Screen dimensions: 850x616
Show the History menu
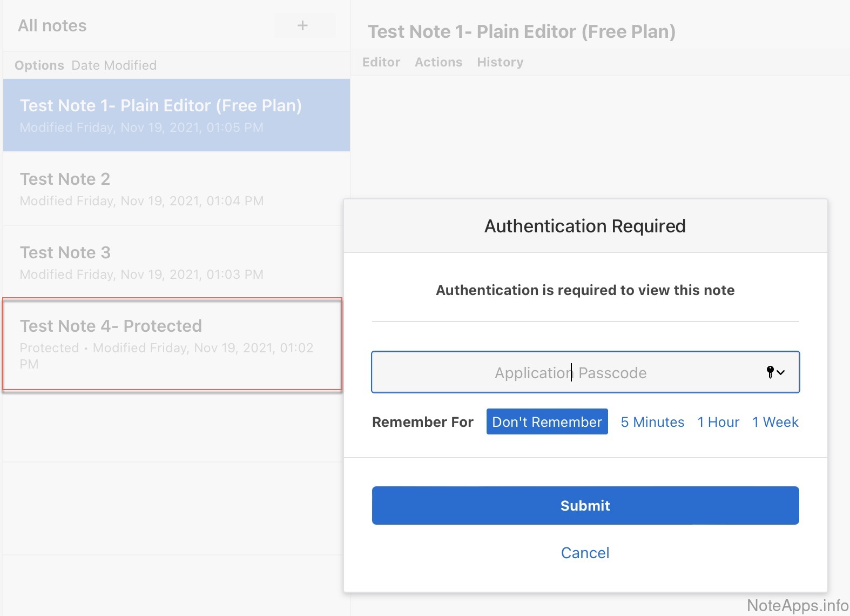pos(500,62)
